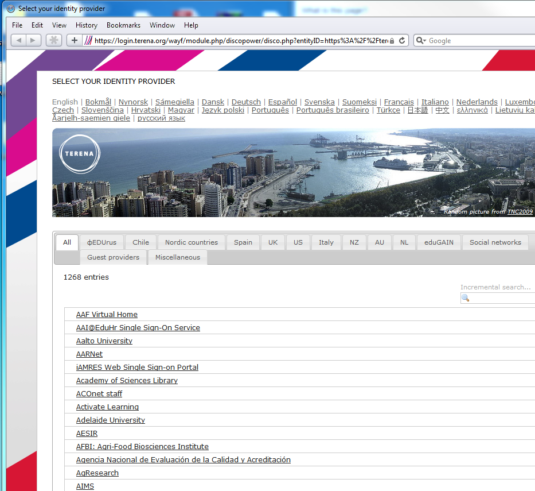Open the Bookmarks menu
Screen dimensions: 535x491
point(123,25)
